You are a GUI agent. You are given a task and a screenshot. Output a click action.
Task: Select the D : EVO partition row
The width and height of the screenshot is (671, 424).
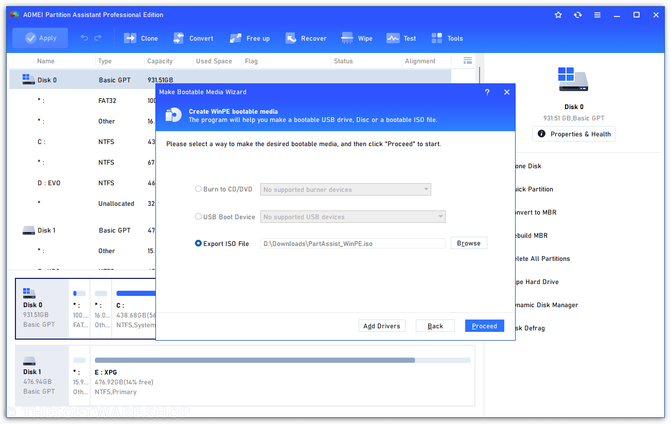tap(82, 183)
